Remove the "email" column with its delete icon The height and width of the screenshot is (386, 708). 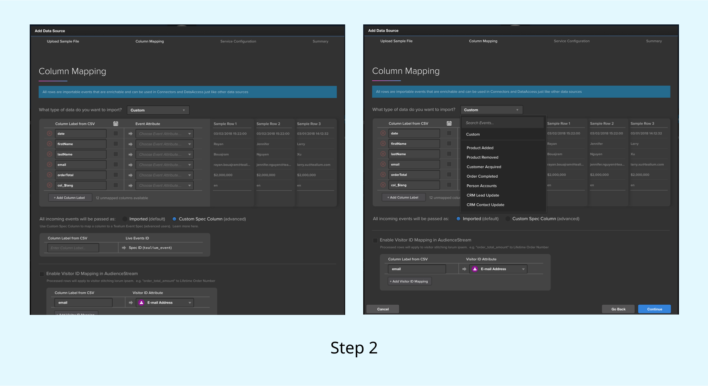[x=49, y=165]
